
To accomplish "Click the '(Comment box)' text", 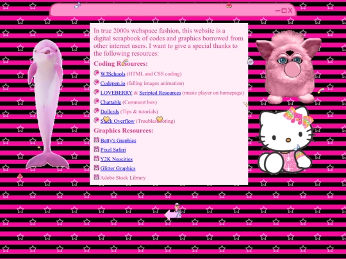I will (x=140, y=102).
